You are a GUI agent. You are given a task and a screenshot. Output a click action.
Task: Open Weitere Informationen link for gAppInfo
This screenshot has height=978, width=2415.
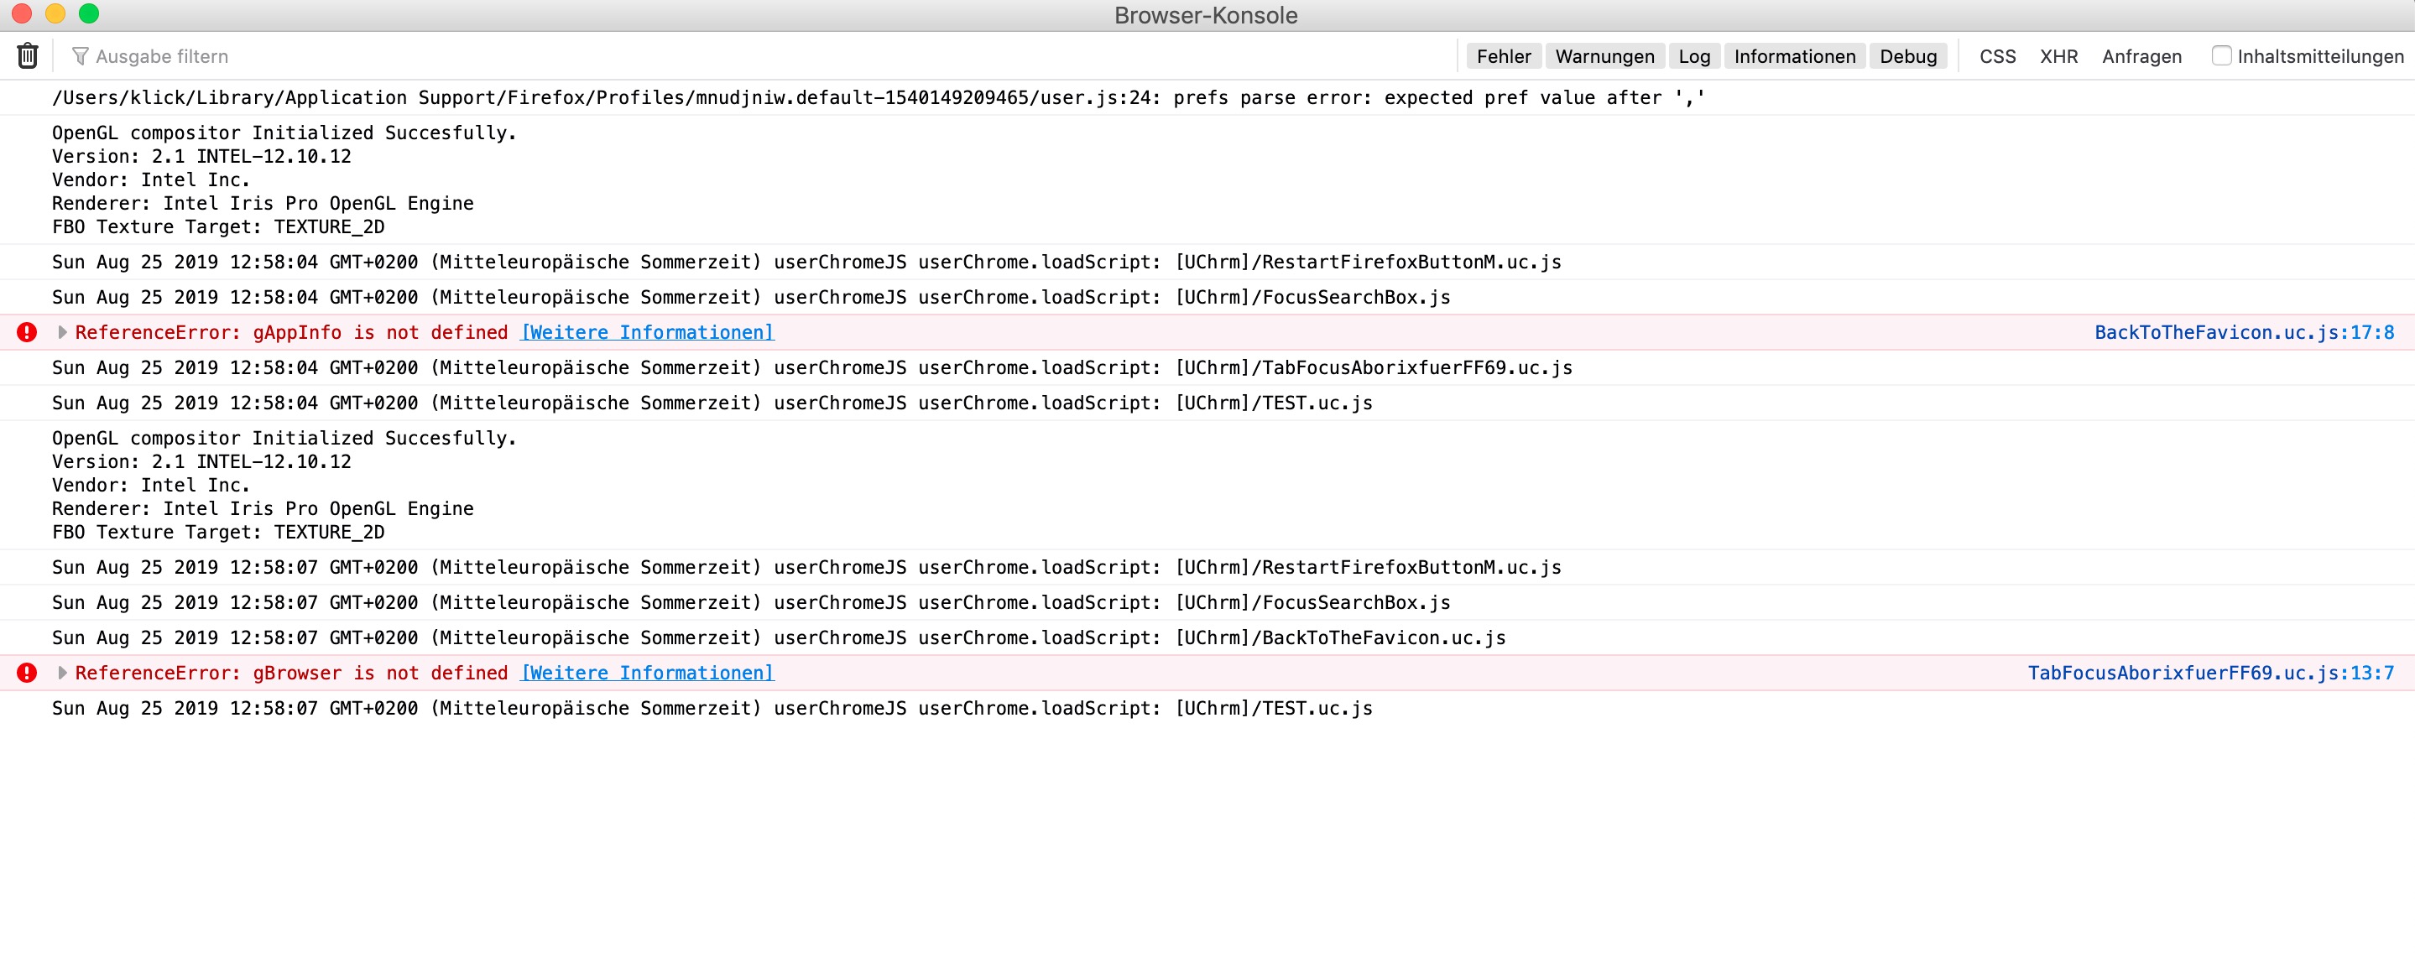[647, 332]
